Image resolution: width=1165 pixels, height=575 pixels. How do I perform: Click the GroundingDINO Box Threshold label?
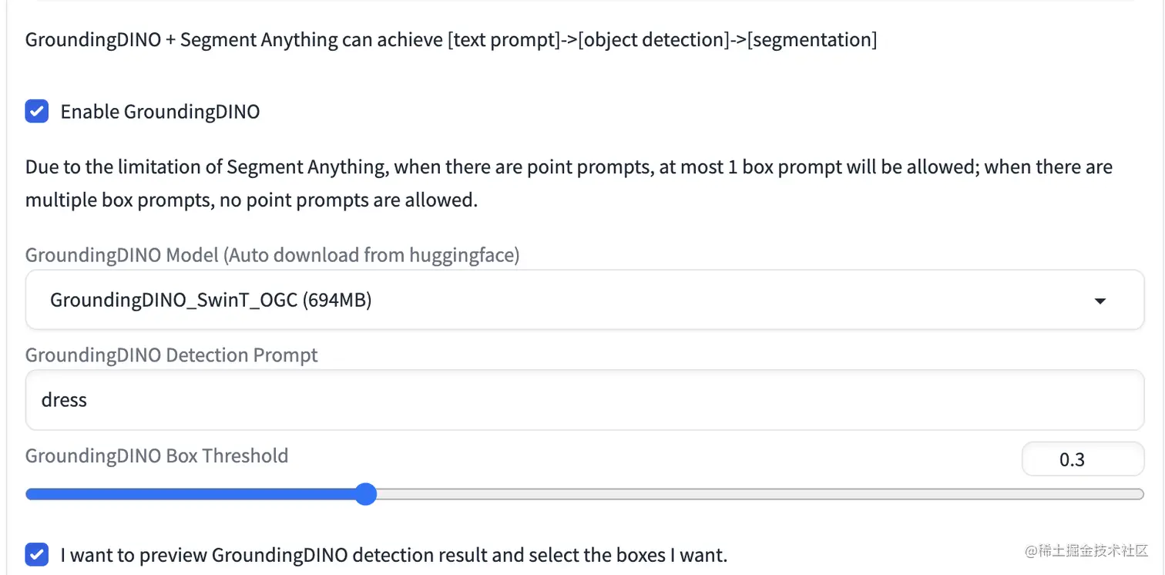click(156, 456)
